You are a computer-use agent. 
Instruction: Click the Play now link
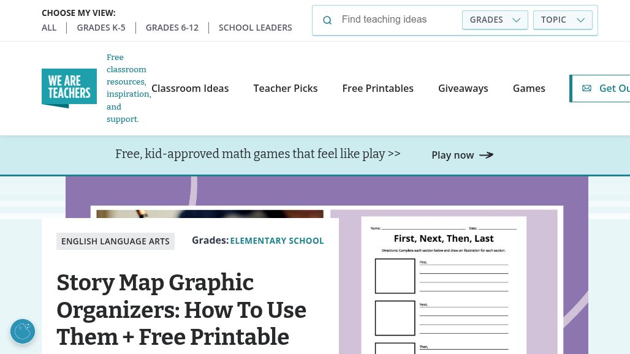pos(453,155)
